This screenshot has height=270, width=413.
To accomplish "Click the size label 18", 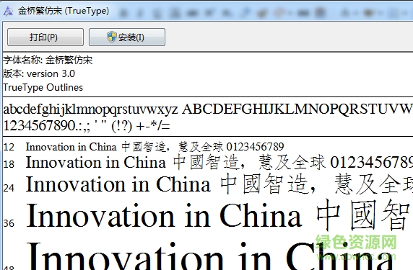I will point(9,164).
